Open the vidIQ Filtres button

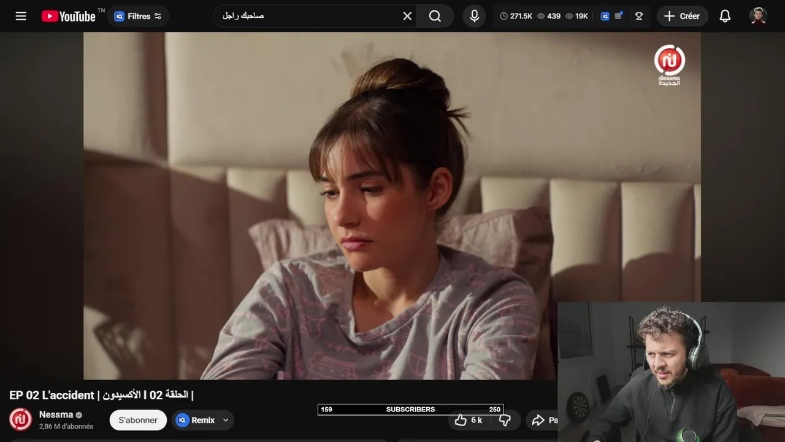click(138, 16)
